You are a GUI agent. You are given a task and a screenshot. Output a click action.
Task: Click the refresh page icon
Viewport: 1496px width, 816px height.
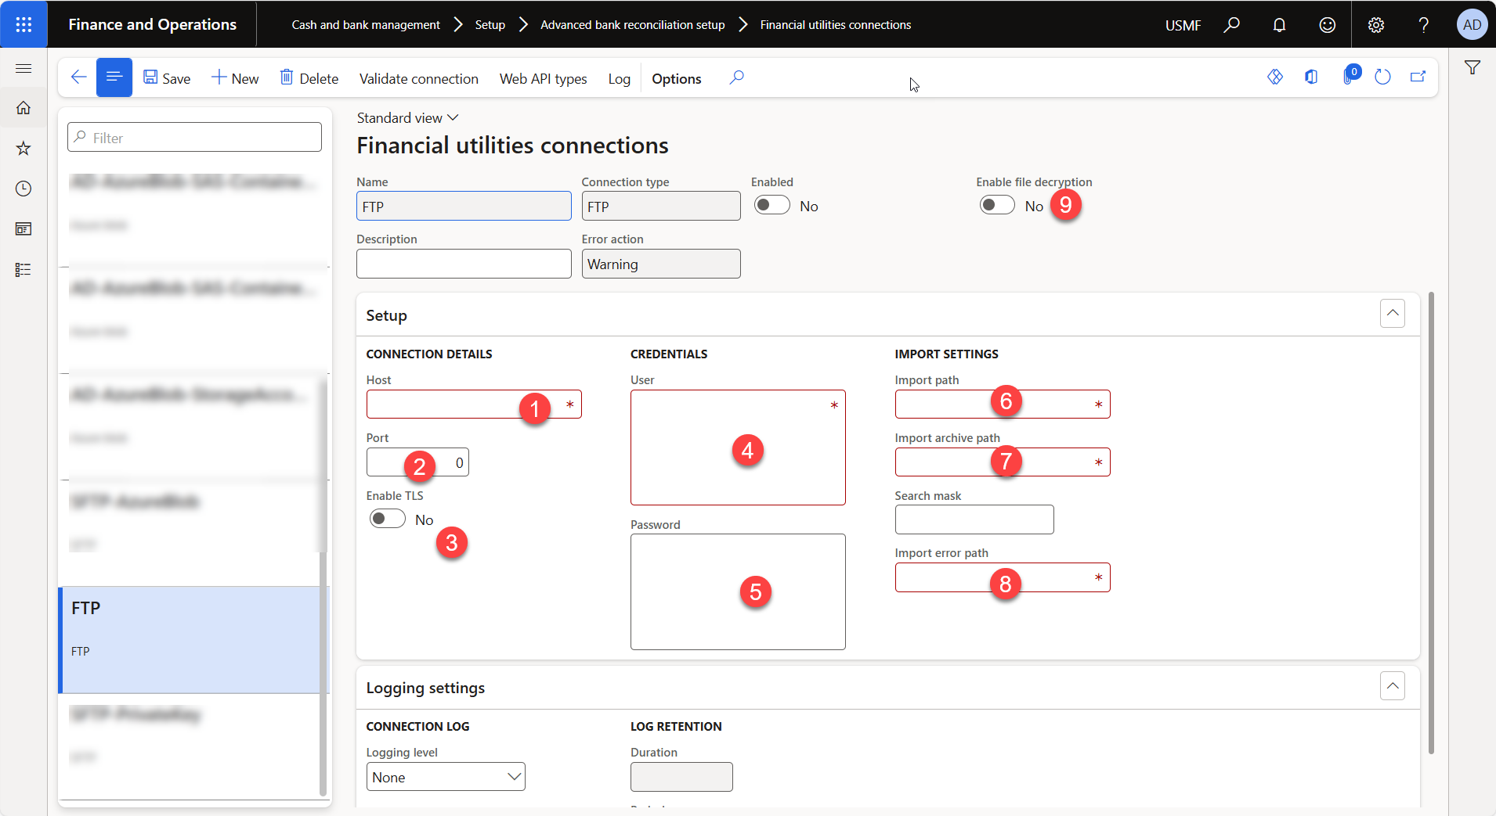pyautogui.click(x=1382, y=77)
